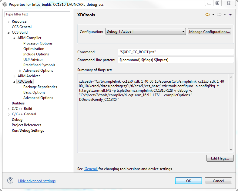The height and width of the screenshot is (191, 238).
Task: Select ULP Advisor item
Action: point(33,60)
